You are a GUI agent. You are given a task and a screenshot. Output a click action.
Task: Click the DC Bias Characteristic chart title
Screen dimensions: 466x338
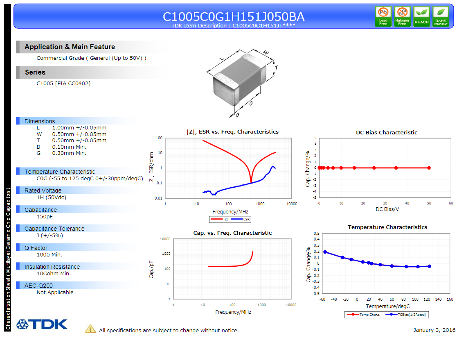(x=387, y=132)
